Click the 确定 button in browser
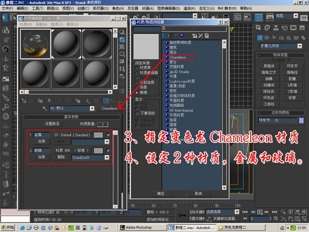Image resolution: width=309 pixels, height=232 pixels. 161,194
